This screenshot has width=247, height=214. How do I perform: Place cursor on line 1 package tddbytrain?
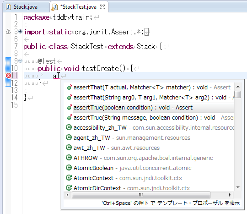point(58,17)
